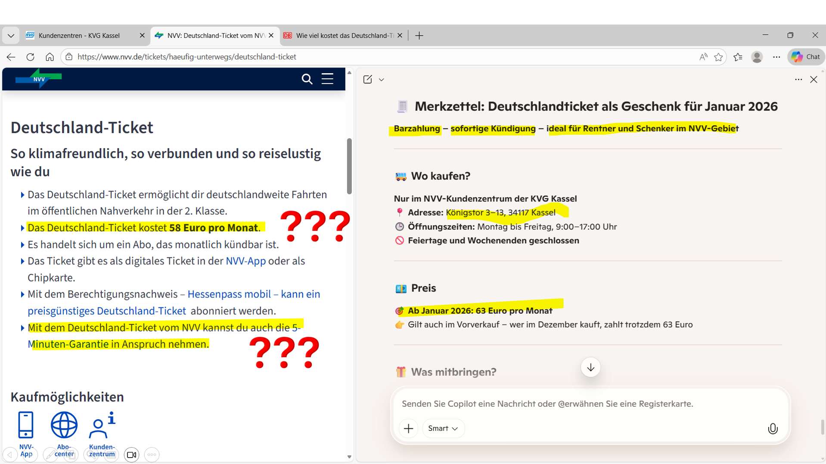
Task: Expand chevron next to compose icon
Action: [382, 80]
